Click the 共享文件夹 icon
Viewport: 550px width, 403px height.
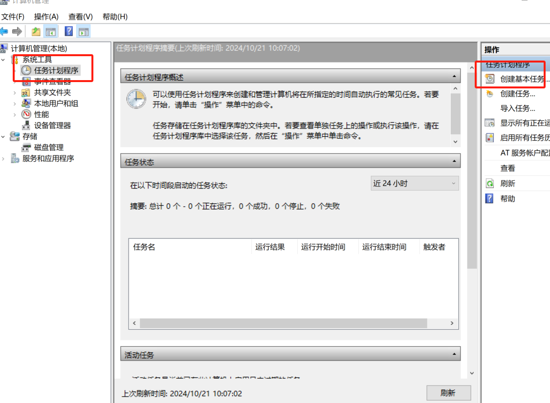[x=26, y=92]
